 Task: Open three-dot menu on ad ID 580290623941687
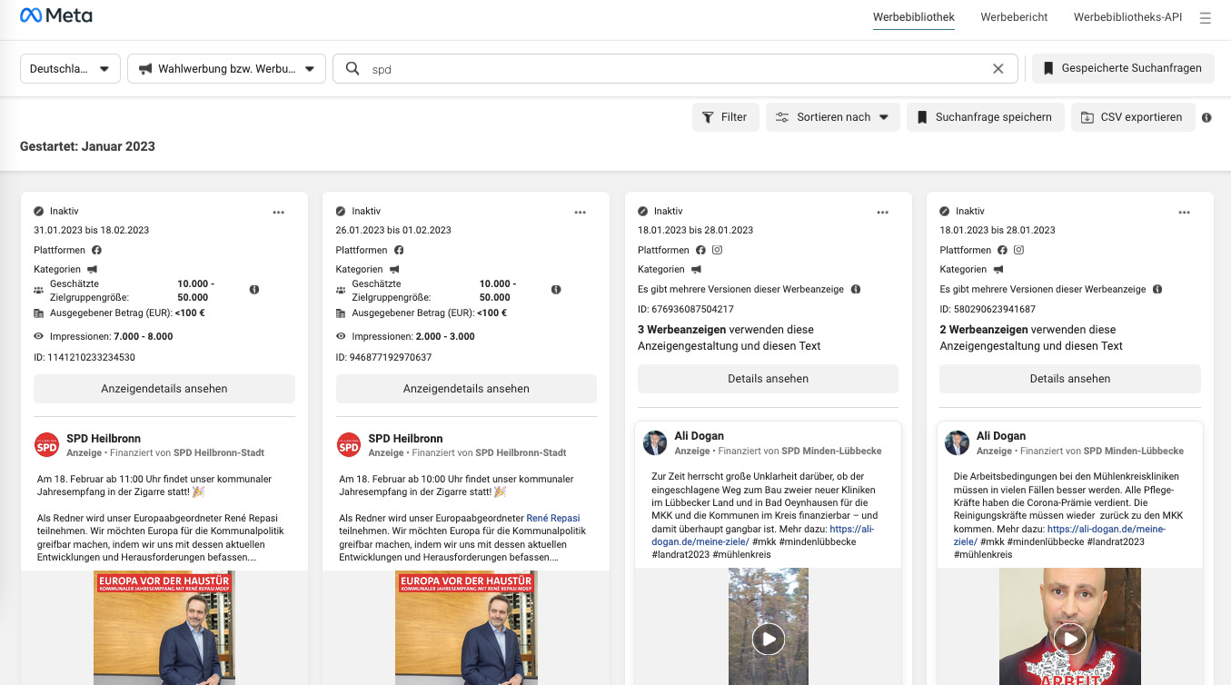(1184, 212)
